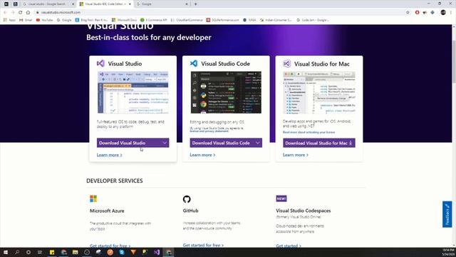Open the blue Skype taskbar icon
The height and width of the screenshot is (257, 456).
click(122, 252)
